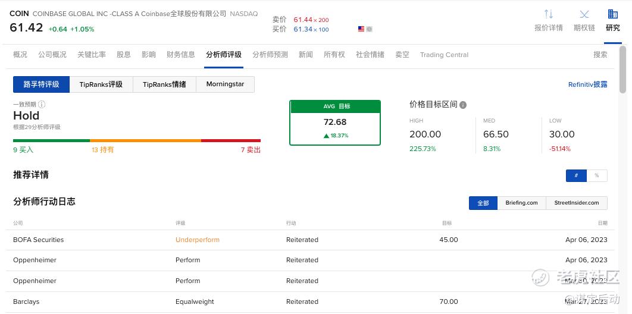632x314 pixels.
Task: Click the 13 持有 label
Action: pyautogui.click(x=103, y=150)
